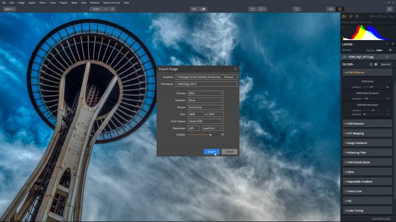The width and height of the screenshot is (396, 222).
Task: Click the File Name input field
Action: click(x=206, y=84)
